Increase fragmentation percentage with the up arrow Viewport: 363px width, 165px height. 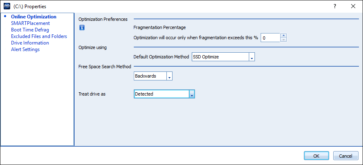tap(283, 35)
